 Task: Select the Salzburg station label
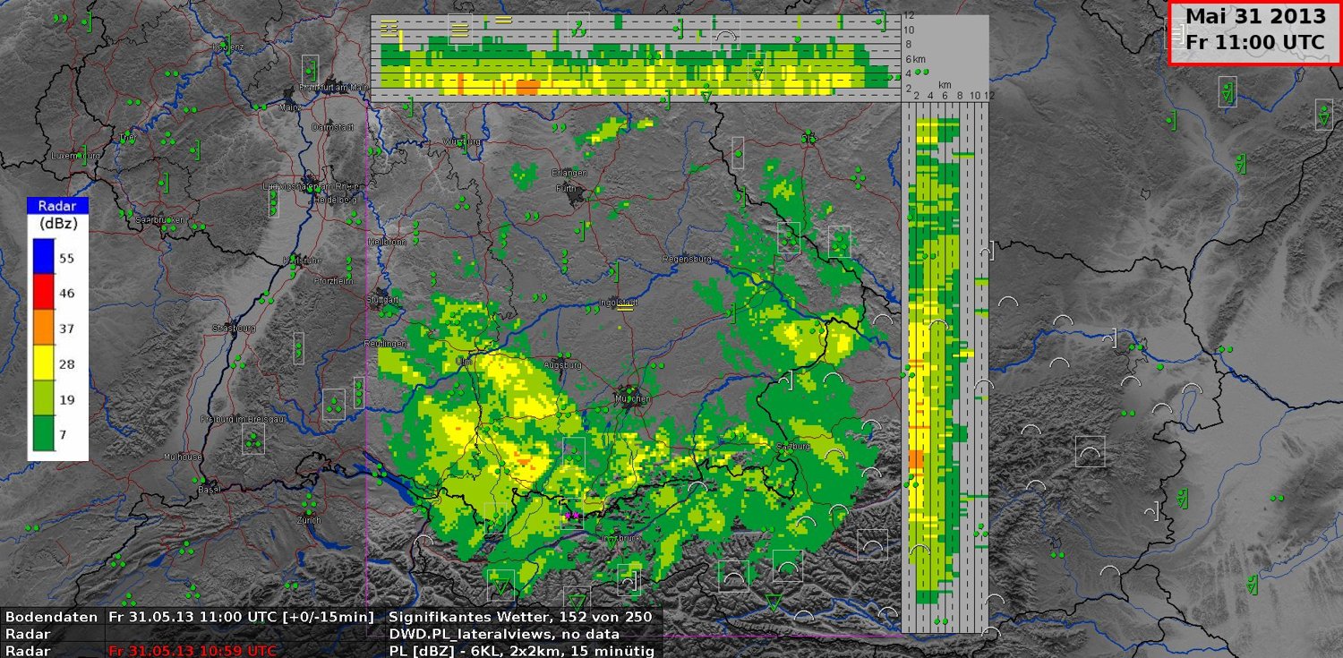click(793, 445)
